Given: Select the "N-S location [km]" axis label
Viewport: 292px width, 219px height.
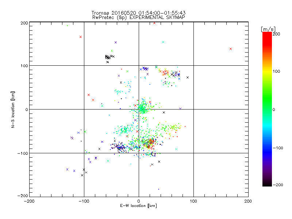Looking at the screenshot, I should tap(13, 109).
